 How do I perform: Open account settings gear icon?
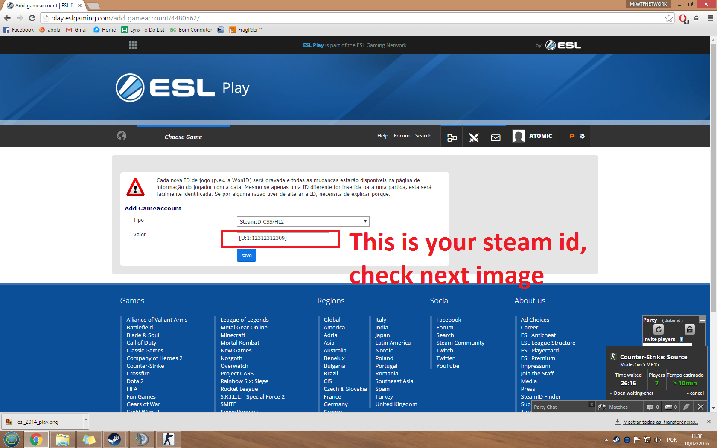pyautogui.click(x=582, y=136)
